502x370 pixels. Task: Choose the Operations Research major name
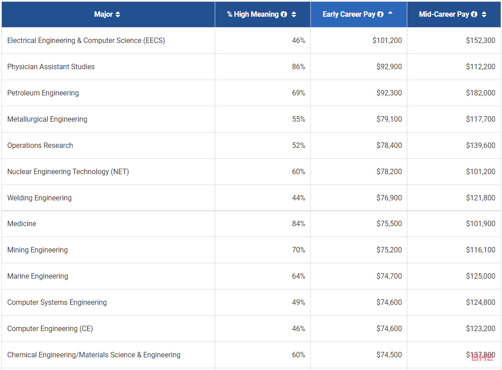[x=40, y=145]
